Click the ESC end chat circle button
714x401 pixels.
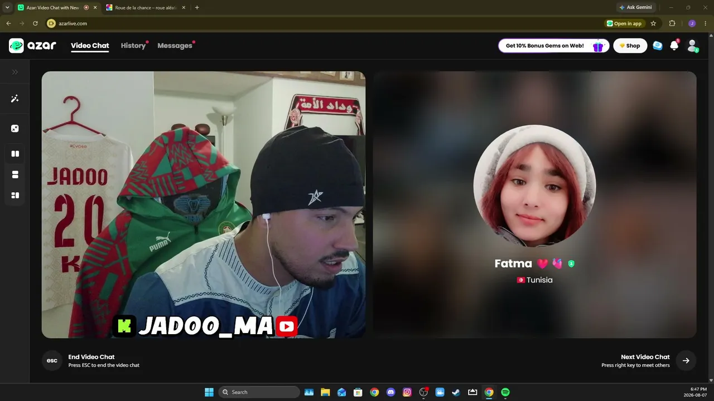(x=52, y=361)
